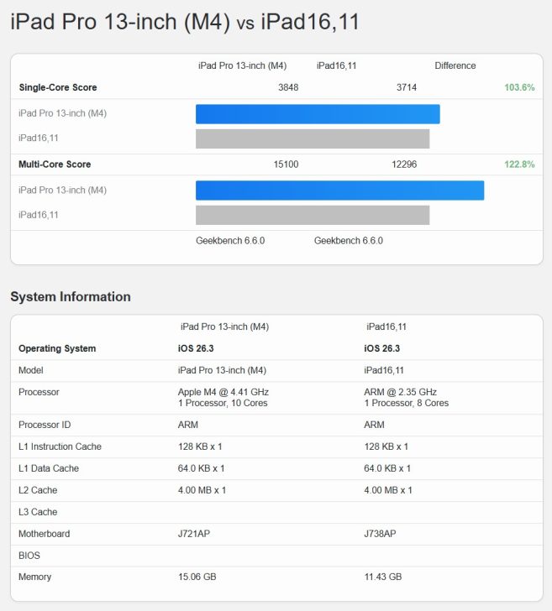
Task: Click the Difference column header
Action: 455,65
